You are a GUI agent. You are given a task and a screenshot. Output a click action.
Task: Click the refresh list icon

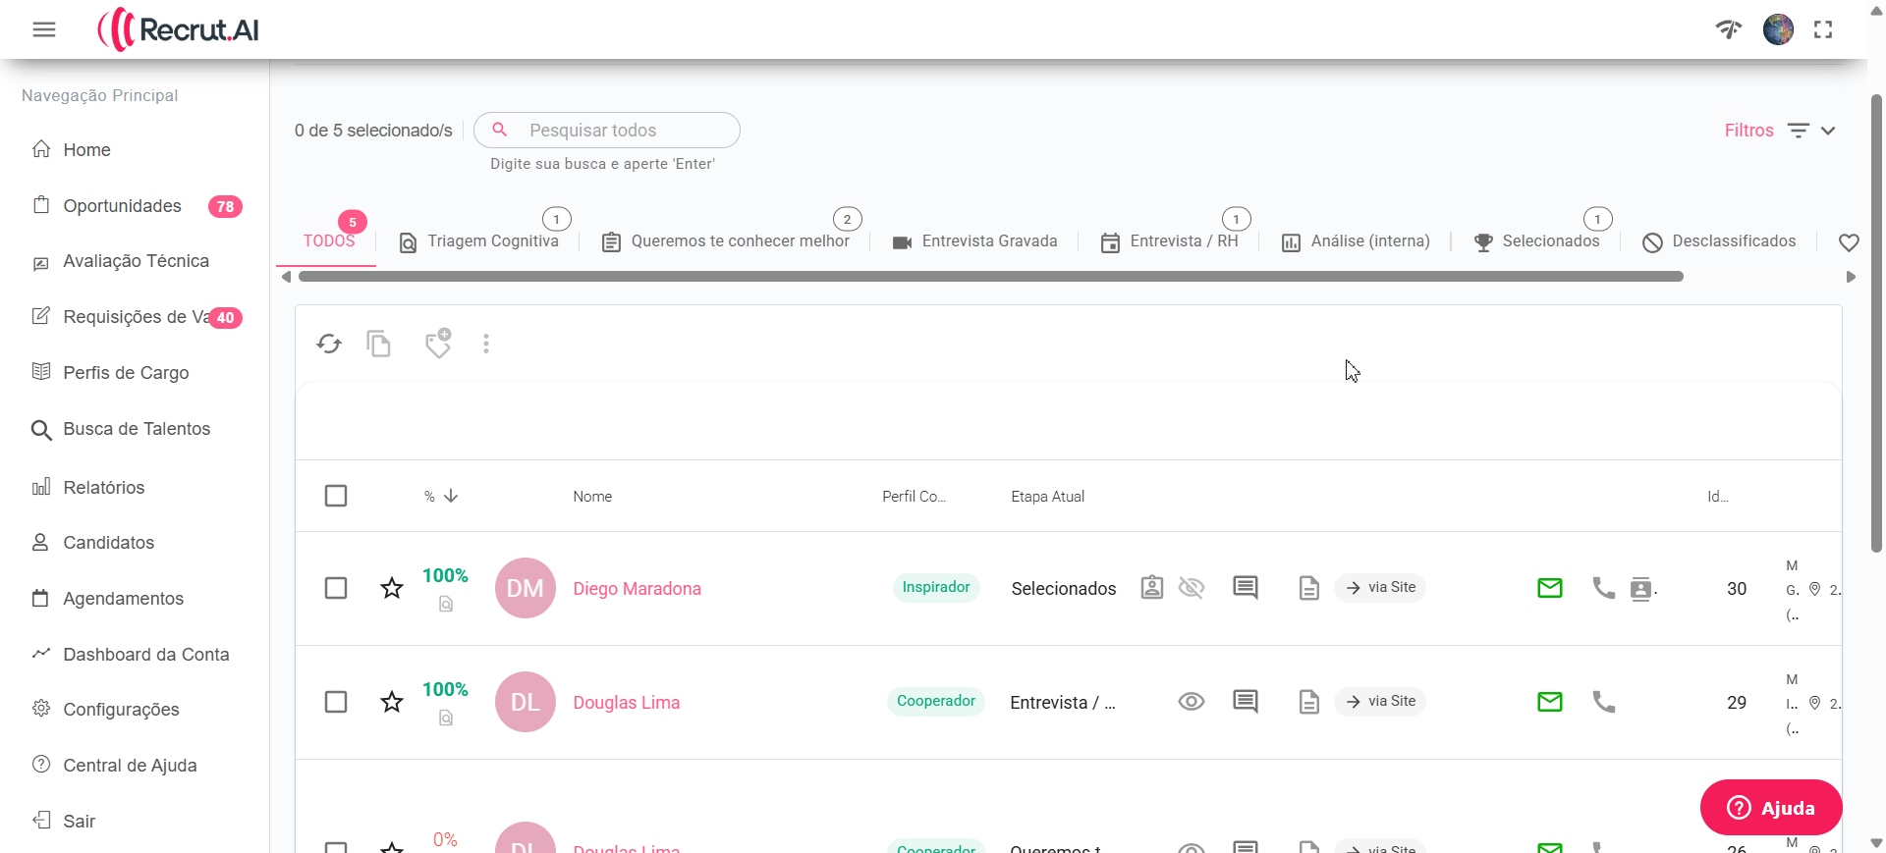[329, 344]
